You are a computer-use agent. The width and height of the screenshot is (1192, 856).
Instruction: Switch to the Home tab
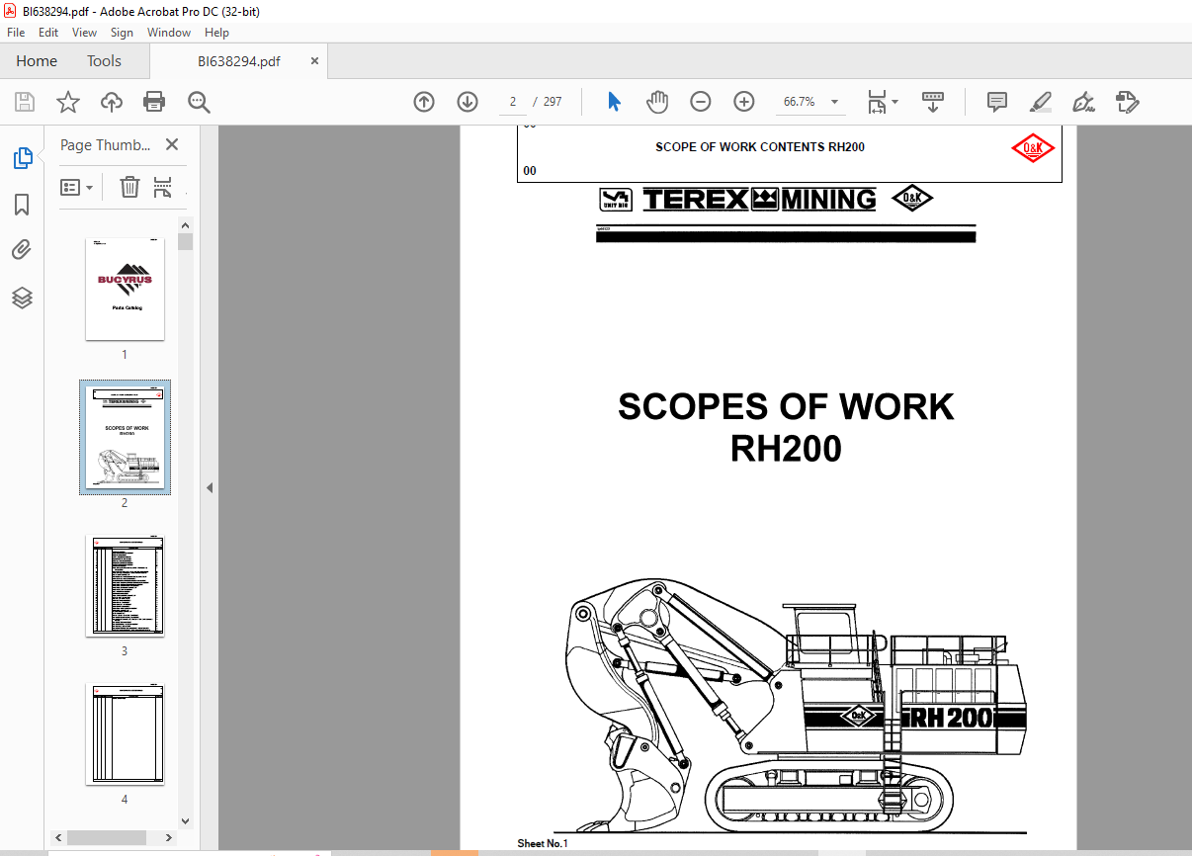click(x=37, y=61)
